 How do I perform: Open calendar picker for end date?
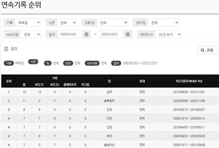click(128, 34)
